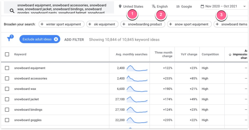Click the ADD FILTER button

click(74, 40)
